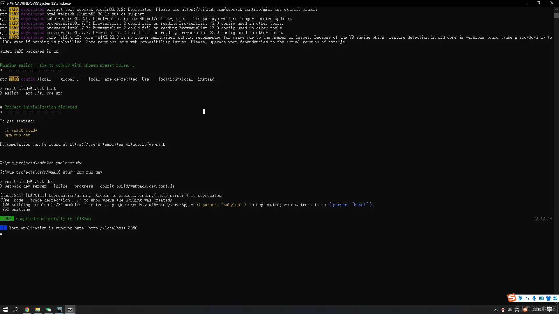Click the Sogou keyboard icon in IME bar

541,298
